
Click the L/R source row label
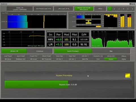50,44
